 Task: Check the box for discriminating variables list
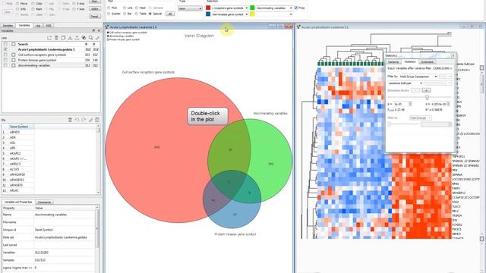tap(14, 65)
